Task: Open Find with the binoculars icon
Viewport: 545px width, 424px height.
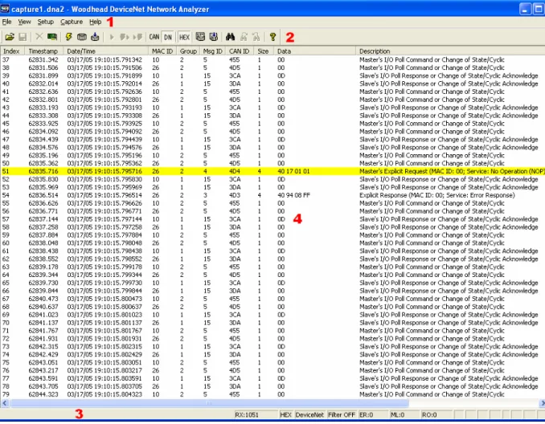Action: point(231,37)
